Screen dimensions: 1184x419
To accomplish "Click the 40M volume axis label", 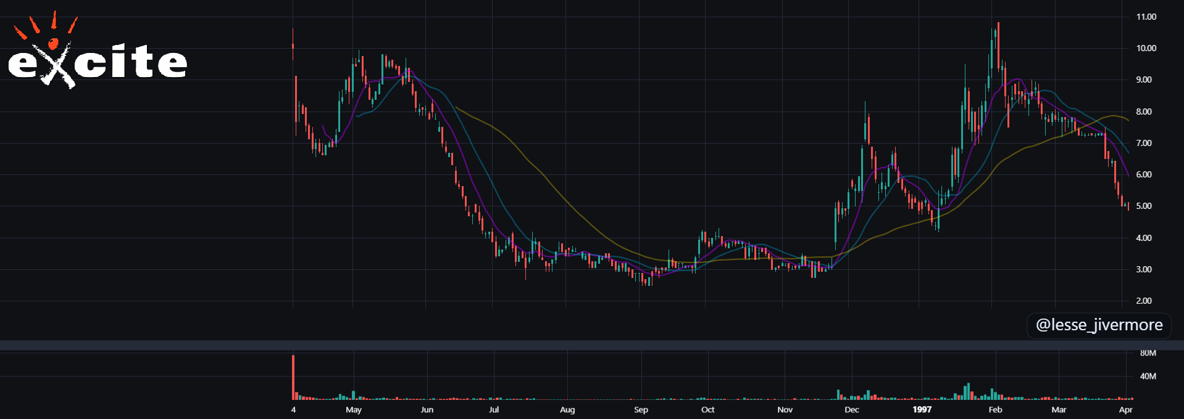I will click(x=1148, y=376).
